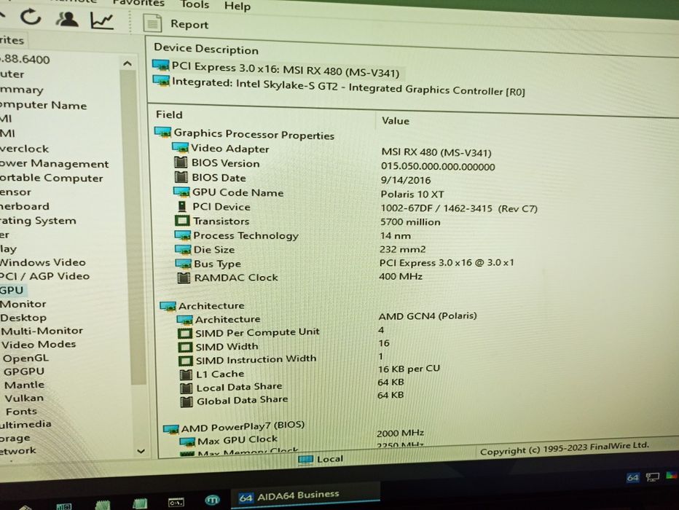Image resolution: width=679 pixels, height=510 pixels.
Task: Select value AMD GCN4 (Polaris)
Action: [428, 316]
